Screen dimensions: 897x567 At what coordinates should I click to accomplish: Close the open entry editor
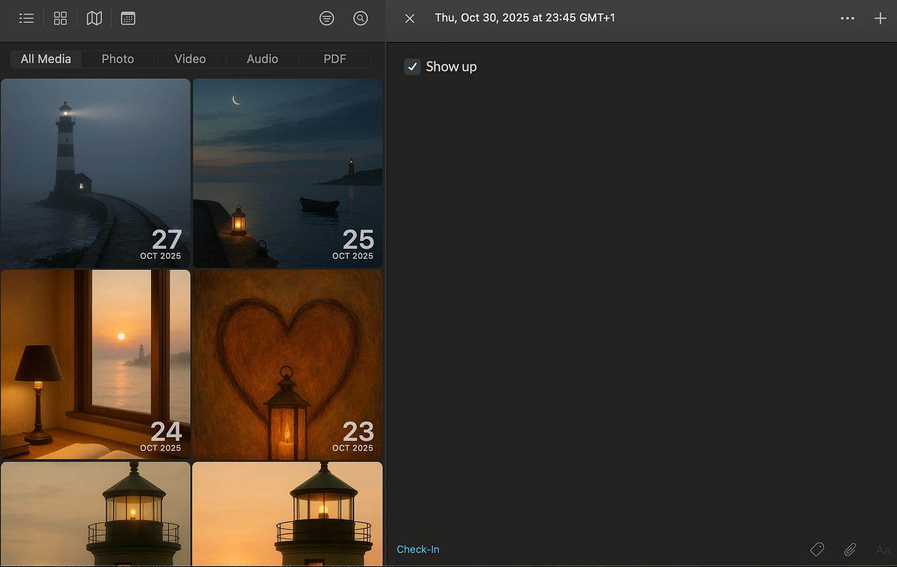[410, 18]
